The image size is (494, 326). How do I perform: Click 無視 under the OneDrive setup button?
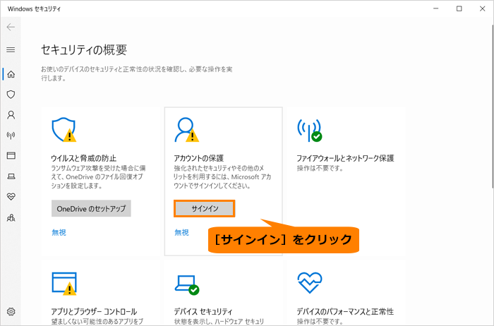coord(59,232)
